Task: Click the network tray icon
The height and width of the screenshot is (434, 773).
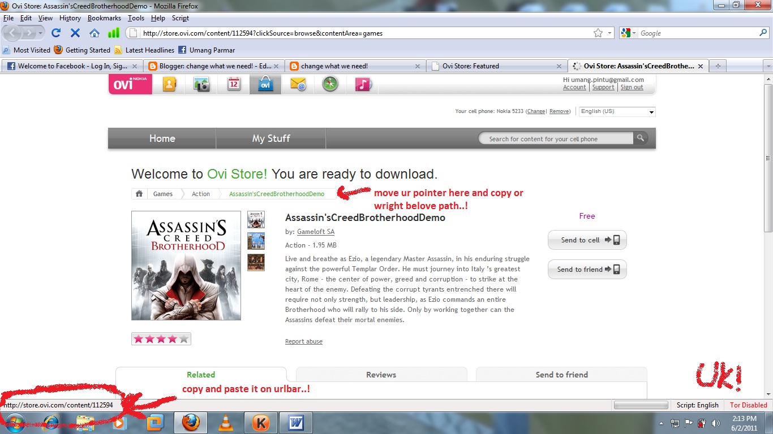Action: click(x=675, y=423)
